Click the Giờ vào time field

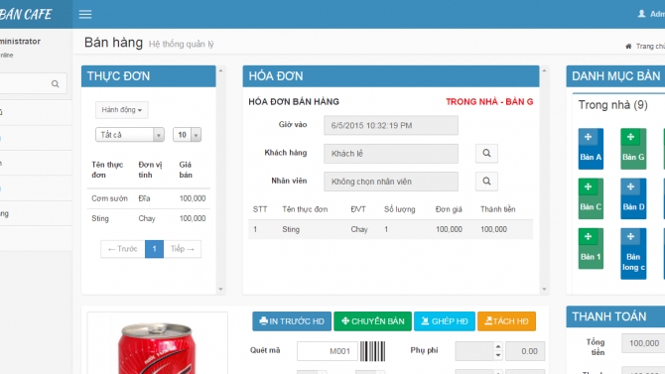pos(391,126)
